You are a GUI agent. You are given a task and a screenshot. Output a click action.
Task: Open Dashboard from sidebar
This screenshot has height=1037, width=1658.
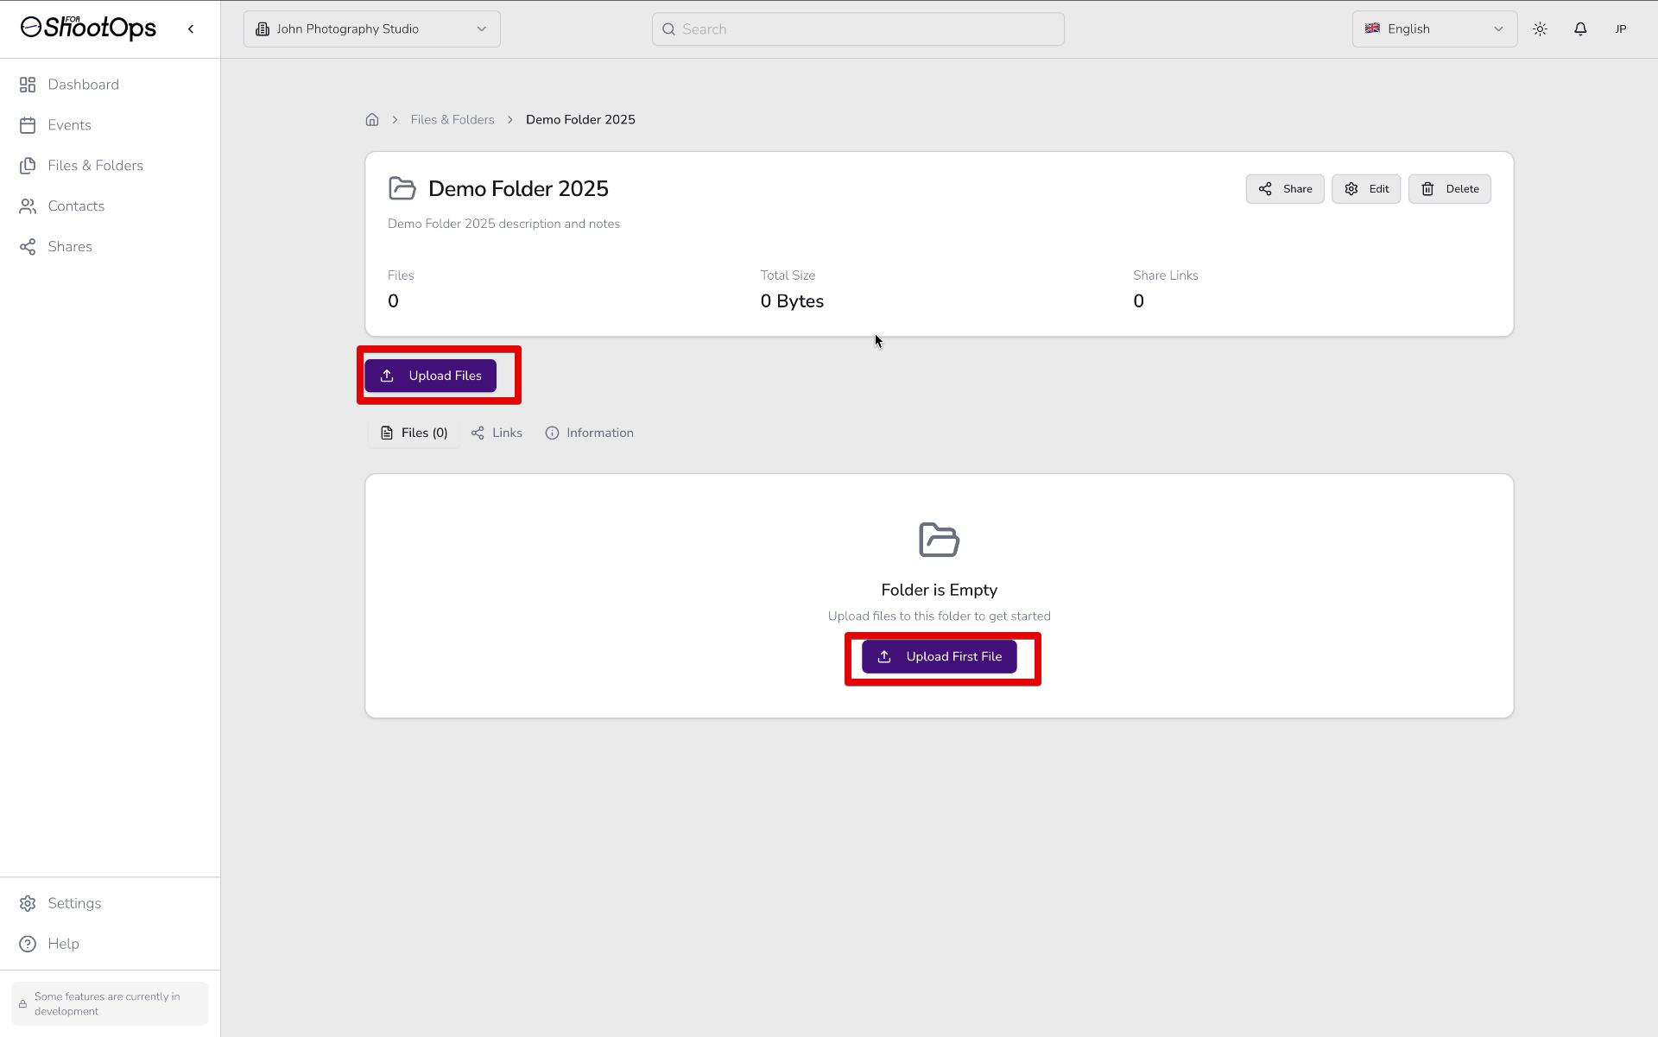pos(83,85)
